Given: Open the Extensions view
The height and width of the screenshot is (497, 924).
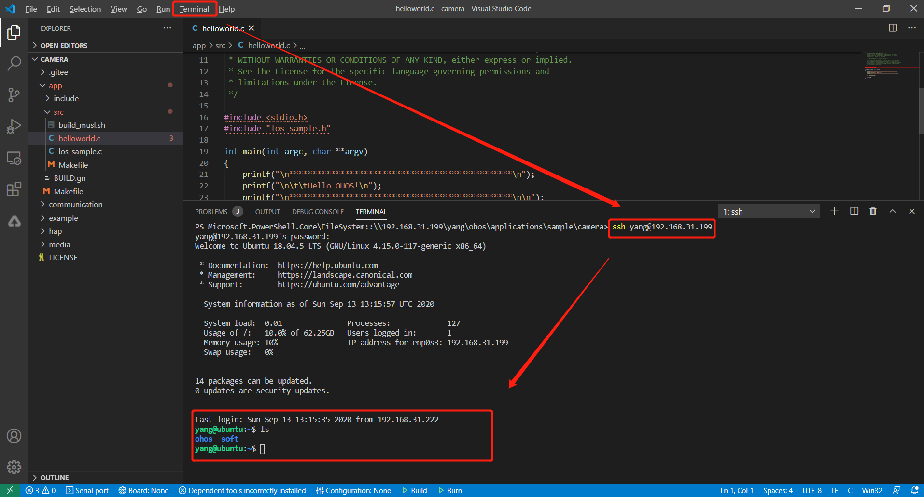Looking at the screenshot, I should coord(14,189).
